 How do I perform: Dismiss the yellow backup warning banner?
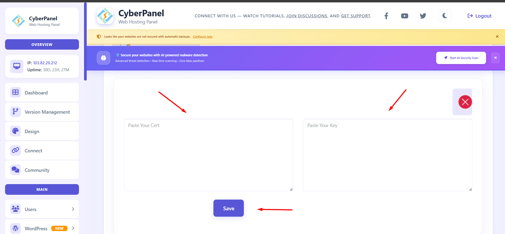point(497,37)
